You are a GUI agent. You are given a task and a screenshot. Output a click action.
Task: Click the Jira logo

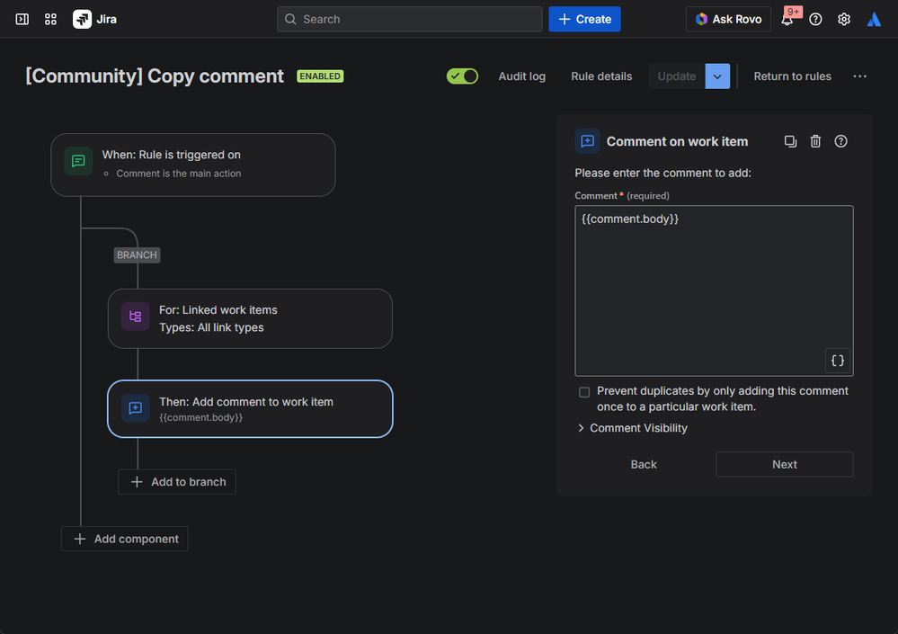95,19
